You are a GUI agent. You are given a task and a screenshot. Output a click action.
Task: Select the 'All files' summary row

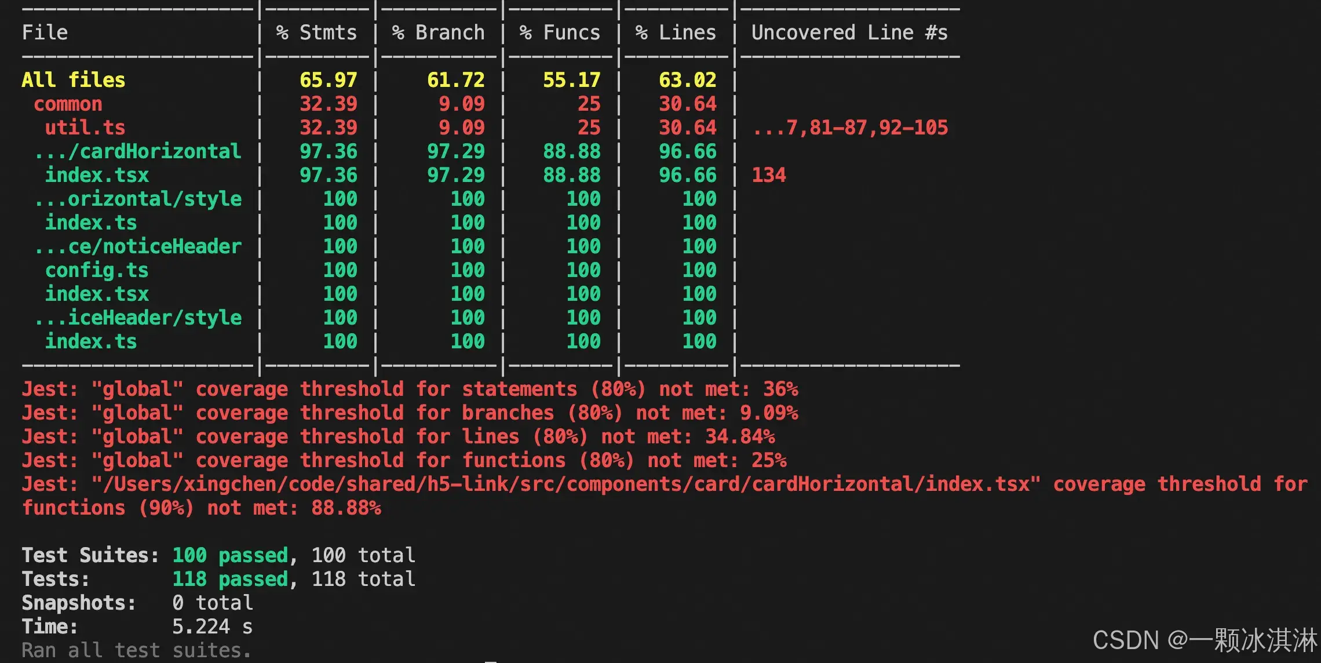[74, 80]
